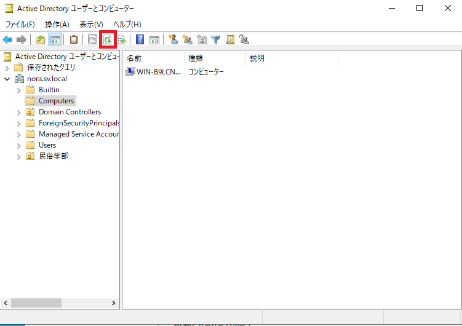Viewport: 462px width, 326px height.
Task: Expand the Domain Controllers node
Action: pos(19,113)
